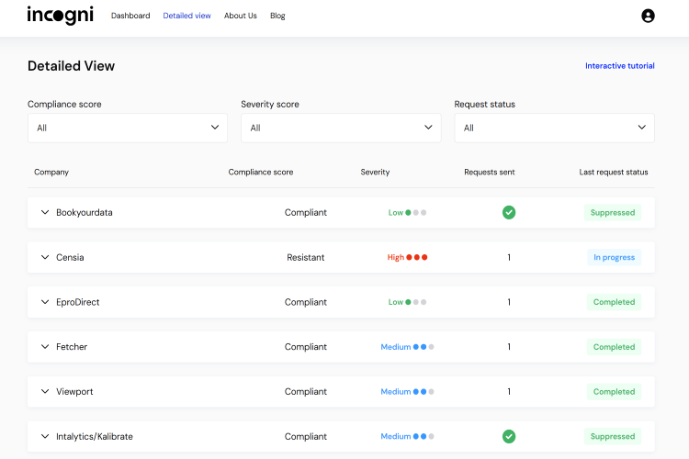Image resolution: width=689 pixels, height=459 pixels.
Task: Click the Severity column header
Action: 375,173
